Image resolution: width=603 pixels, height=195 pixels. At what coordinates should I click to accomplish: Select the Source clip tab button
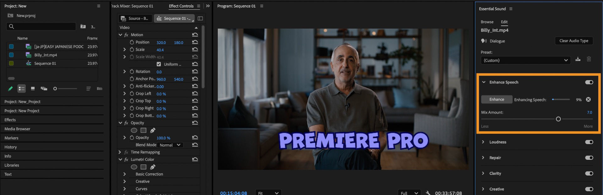coord(135,18)
